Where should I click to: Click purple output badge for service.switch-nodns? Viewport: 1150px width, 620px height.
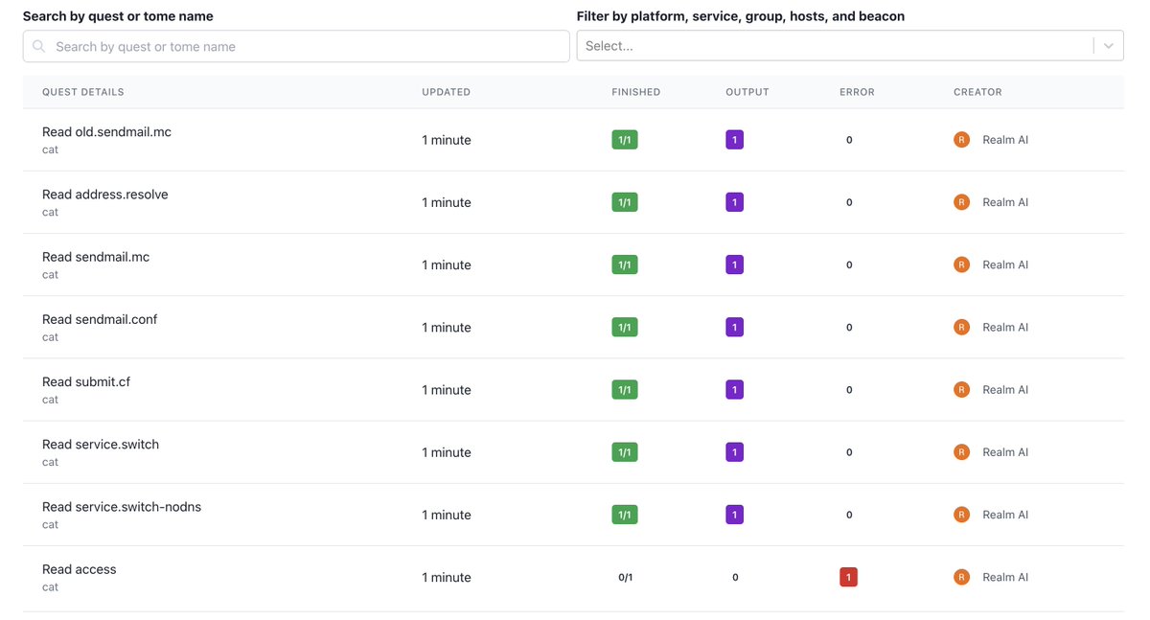click(734, 515)
